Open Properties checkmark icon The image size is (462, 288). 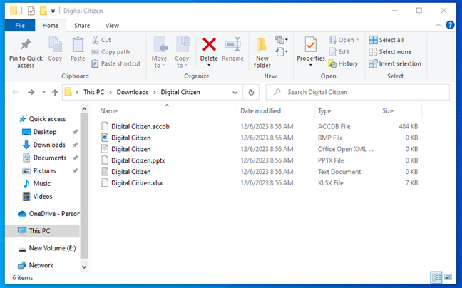point(311,45)
